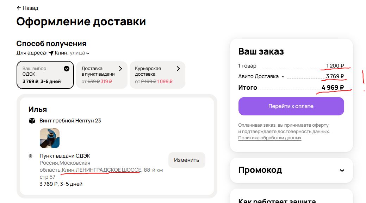Click the Изменить button for the pickup point
Viewport: 366px width, 203px height.
point(187,160)
